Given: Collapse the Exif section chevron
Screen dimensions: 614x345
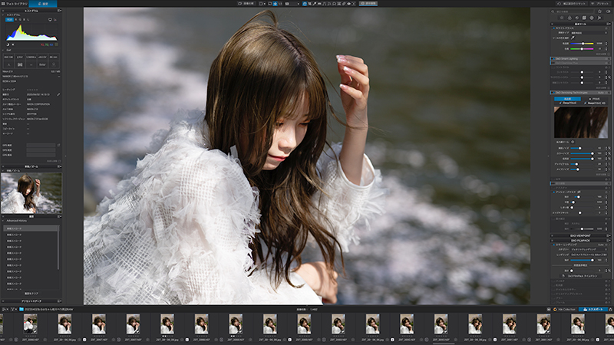Looking at the screenshot, I should click(x=3, y=50).
